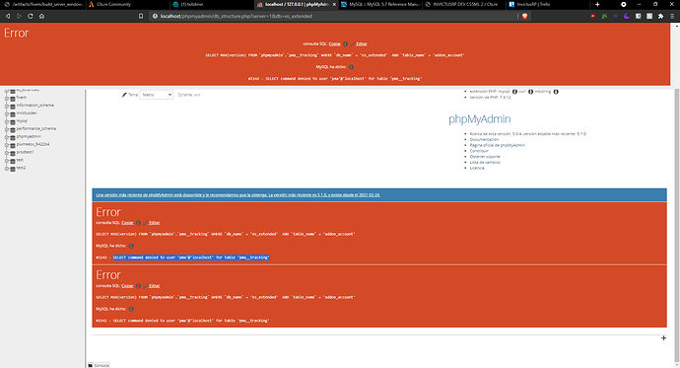Click the mysql database icon in sidebar
Image resolution: width=680 pixels, height=368 pixels.
13,121
